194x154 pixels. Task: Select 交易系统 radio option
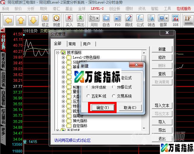tap(114, 96)
